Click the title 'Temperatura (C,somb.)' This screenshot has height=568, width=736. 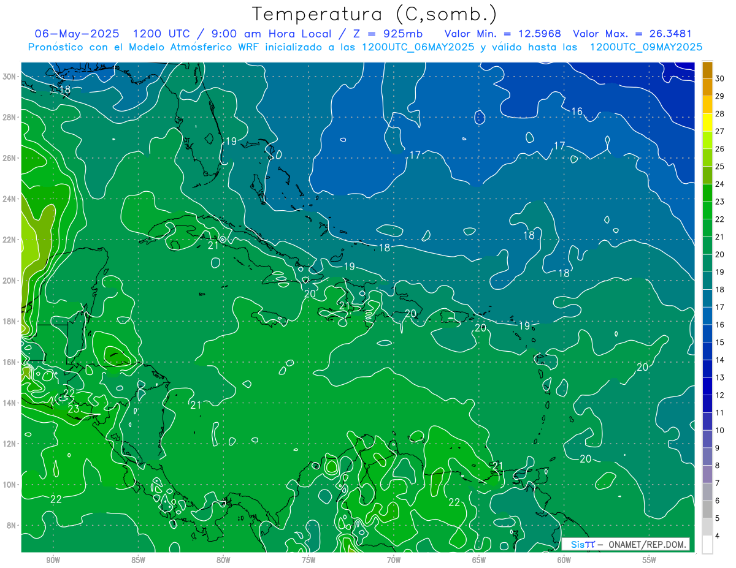click(x=375, y=14)
